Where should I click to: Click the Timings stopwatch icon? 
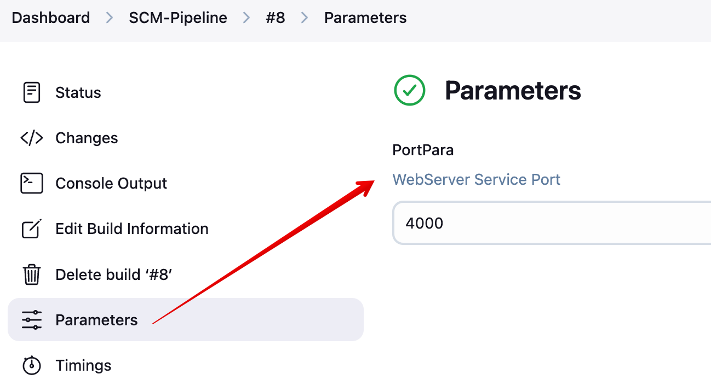32,365
